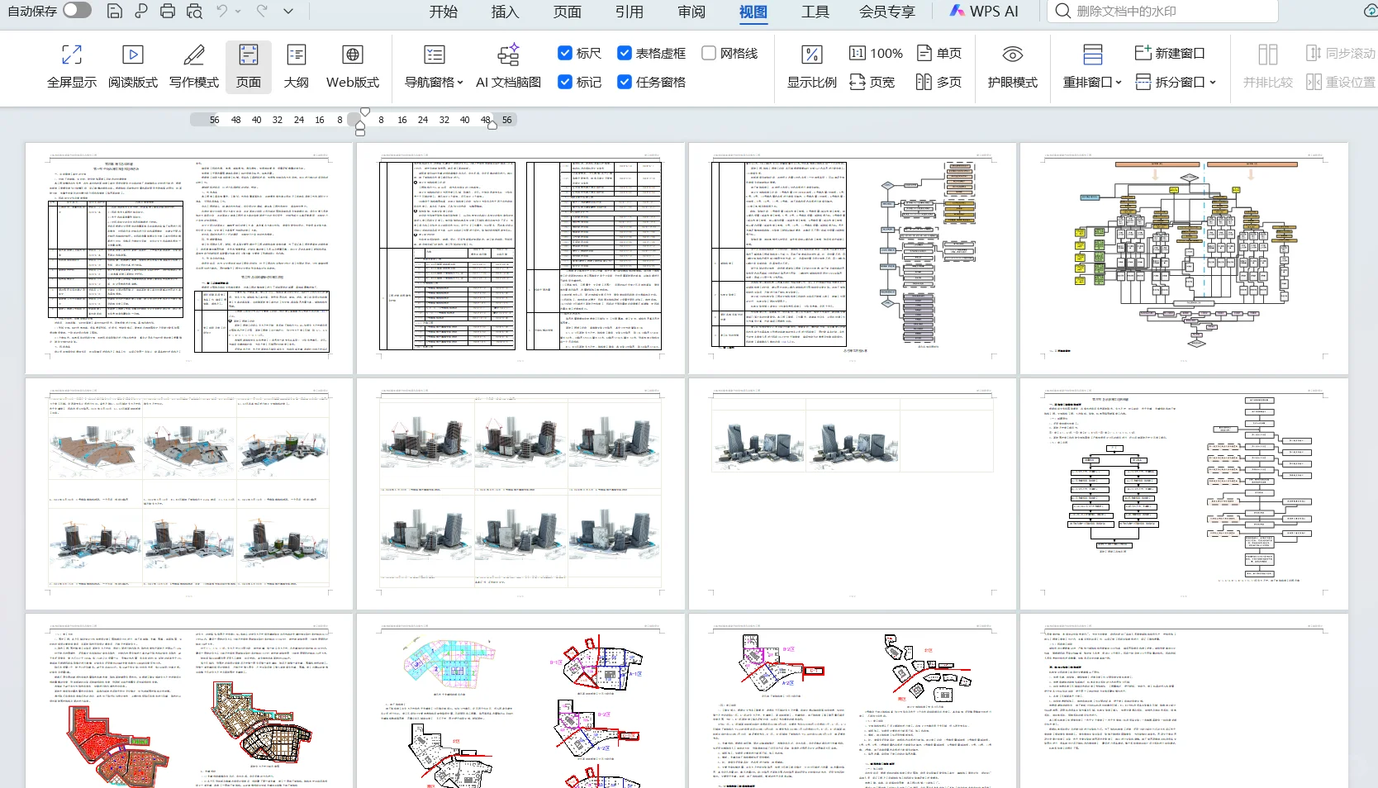Open the undo history dropdown arrow
This screenshot has width=1378, height=788.
pos(239,11)
